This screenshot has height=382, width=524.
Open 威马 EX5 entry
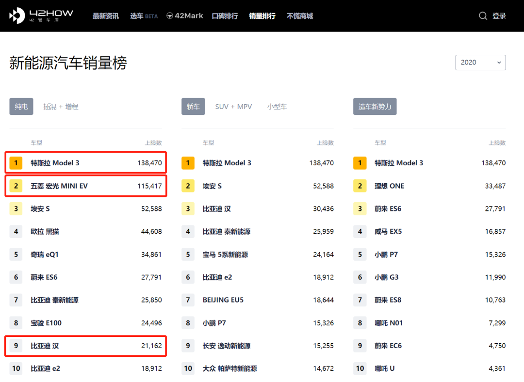tap(388, 232)
